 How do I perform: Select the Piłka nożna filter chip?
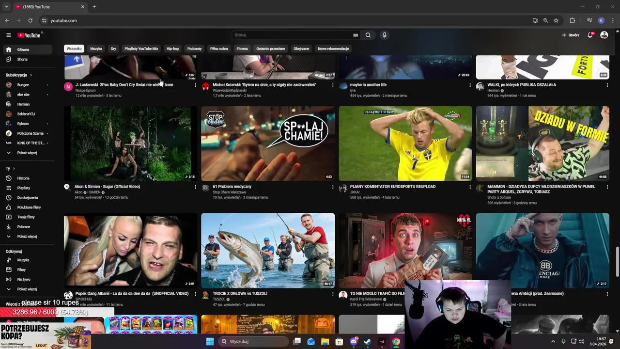click(219, 48)
